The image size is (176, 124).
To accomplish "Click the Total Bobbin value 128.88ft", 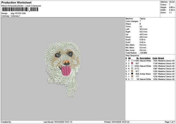I will (143, 53).
